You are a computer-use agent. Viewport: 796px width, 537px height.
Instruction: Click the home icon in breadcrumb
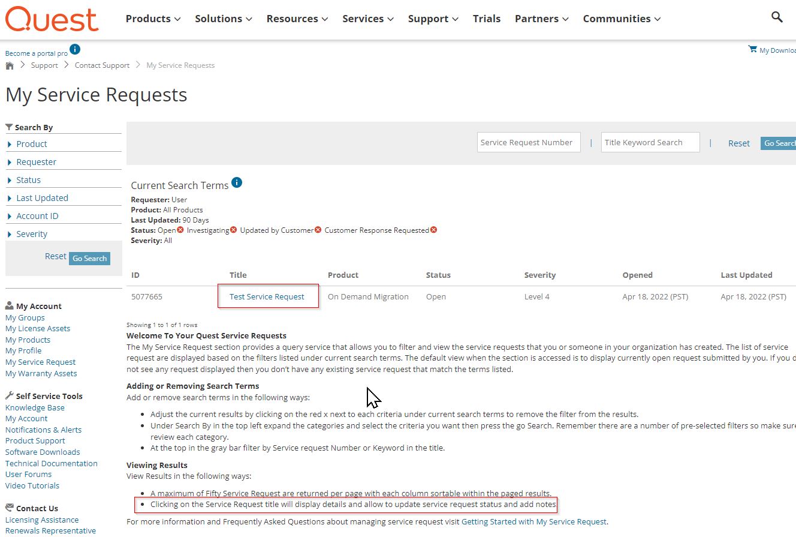10,65
